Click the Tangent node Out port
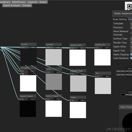Screen dimensions: 132x132 coord(85,100)
